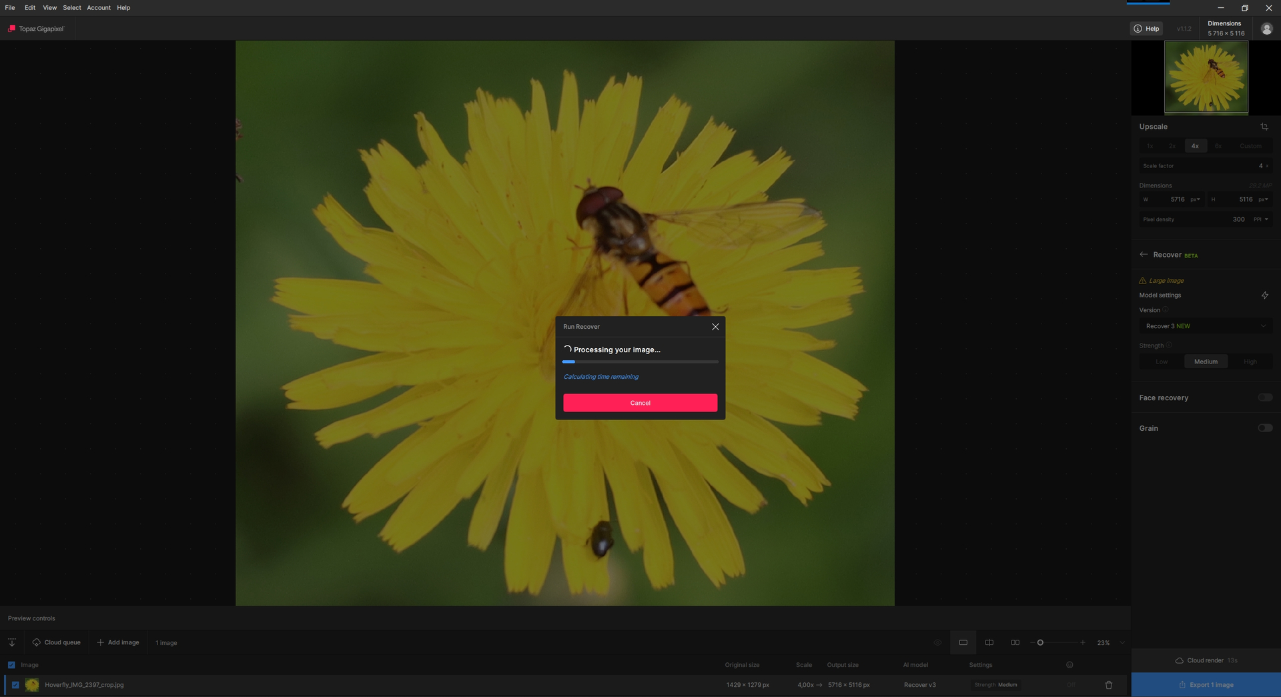The width and height of the screenshot is (1281, 697).
Task: Switch to split view comparison
Action: 989,643
